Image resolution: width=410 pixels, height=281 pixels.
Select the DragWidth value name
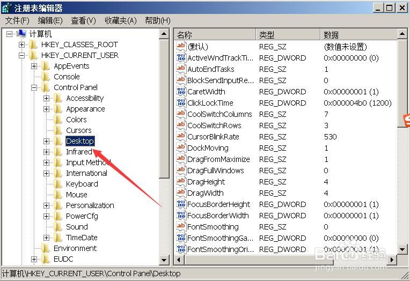(205, 193)
